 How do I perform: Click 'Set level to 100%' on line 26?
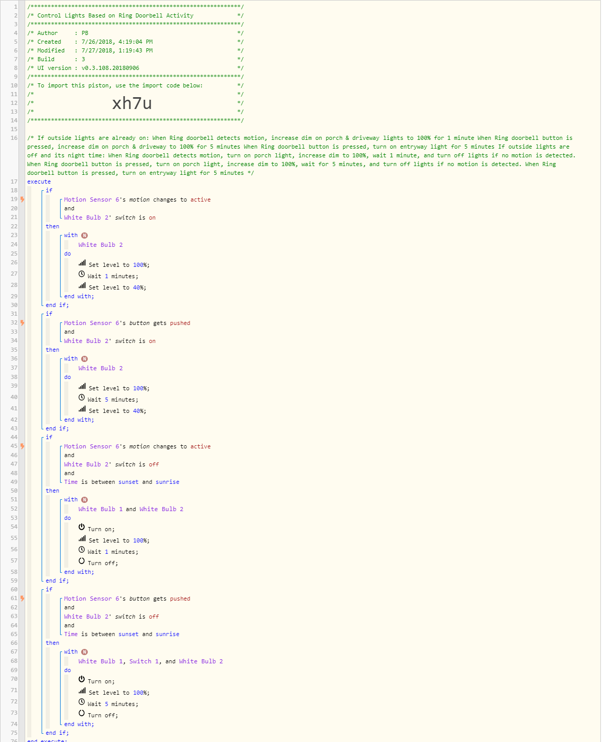[119, 265]
